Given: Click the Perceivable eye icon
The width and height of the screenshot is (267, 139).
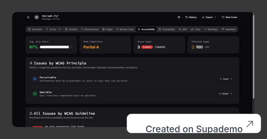Looking at the screenshot, I should [35, 79].
